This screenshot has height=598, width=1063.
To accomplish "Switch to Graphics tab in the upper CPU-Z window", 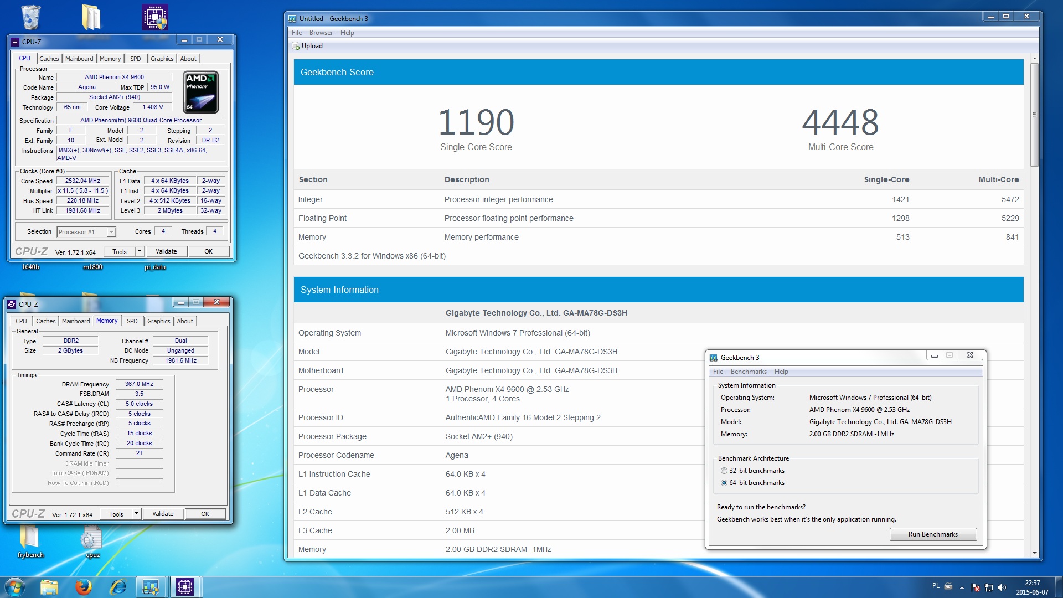I will point(162,59).
